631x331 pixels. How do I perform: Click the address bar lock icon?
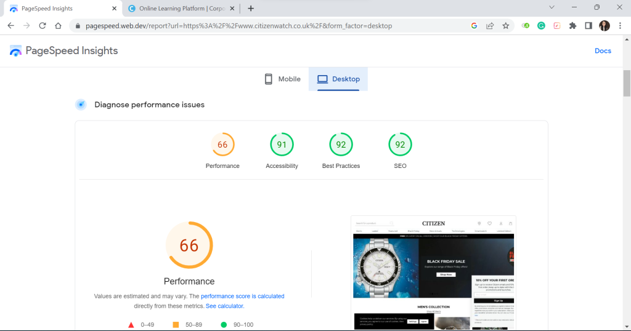(x=78, y=26)
